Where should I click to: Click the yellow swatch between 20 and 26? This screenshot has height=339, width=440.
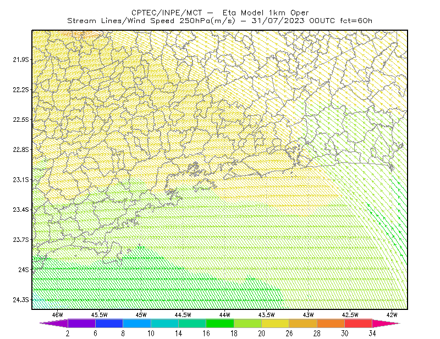[x=276, y=323]
